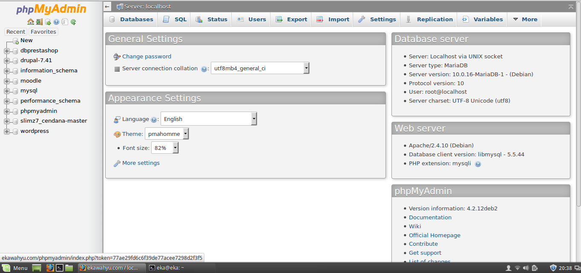
Task: Open the Export tab
Action: [291, 19]
